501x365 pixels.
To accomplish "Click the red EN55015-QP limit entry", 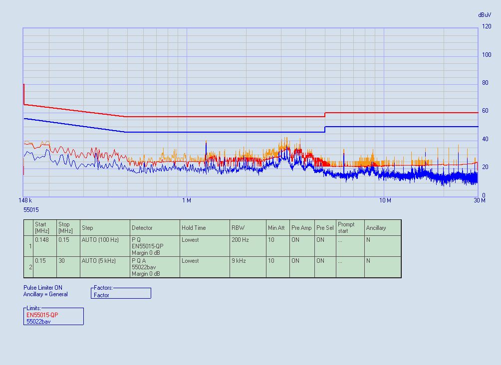I will (42, 315).
